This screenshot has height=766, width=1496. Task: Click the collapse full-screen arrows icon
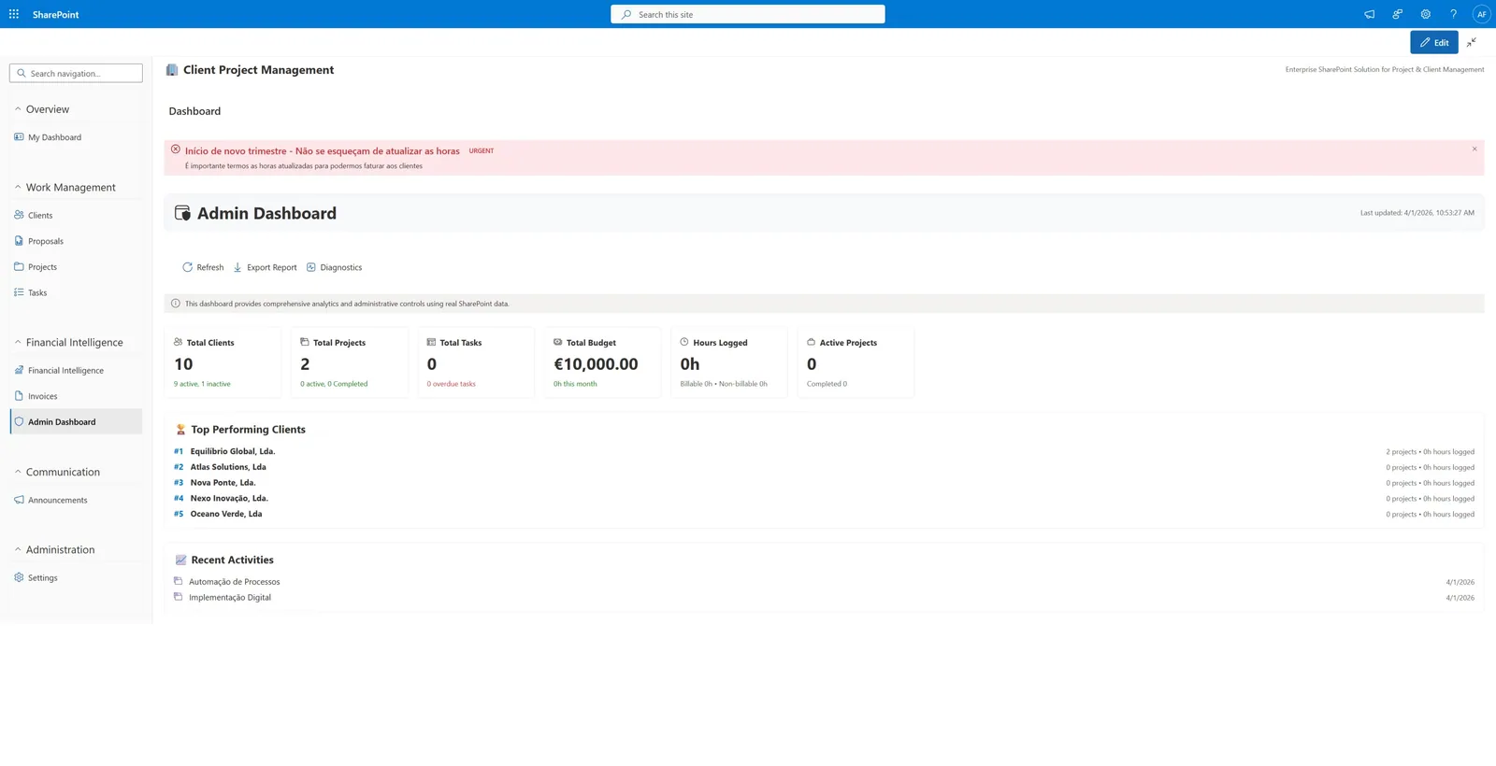(x=1472, y=42)
